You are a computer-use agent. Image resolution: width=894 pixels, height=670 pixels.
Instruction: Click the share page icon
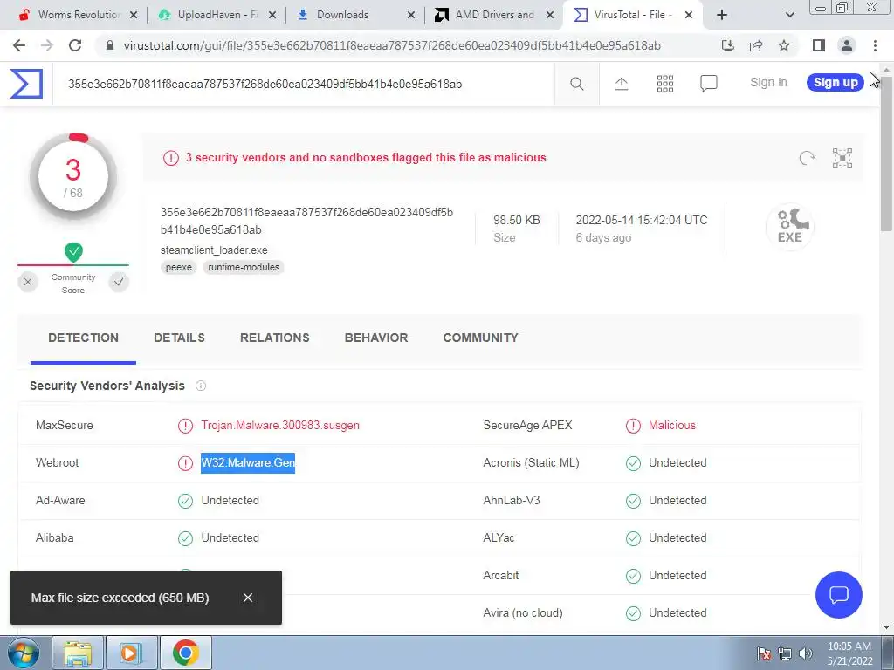756,45
